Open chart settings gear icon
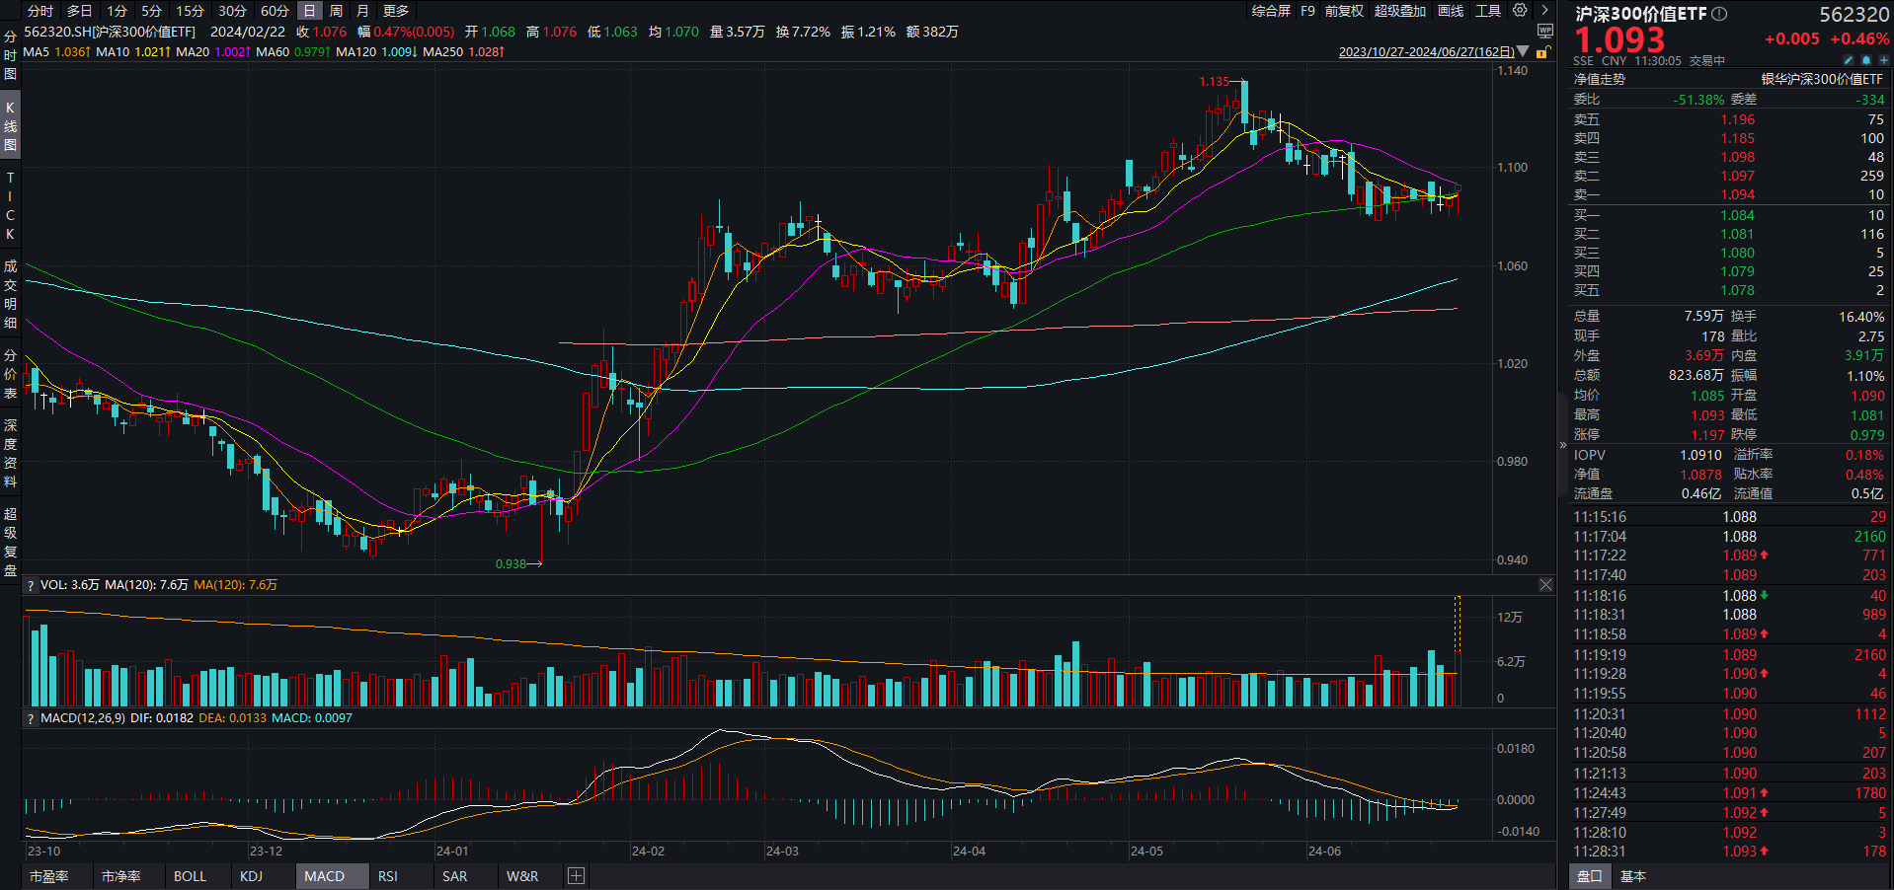1894x890 pixels. (x=1520, y=10)
